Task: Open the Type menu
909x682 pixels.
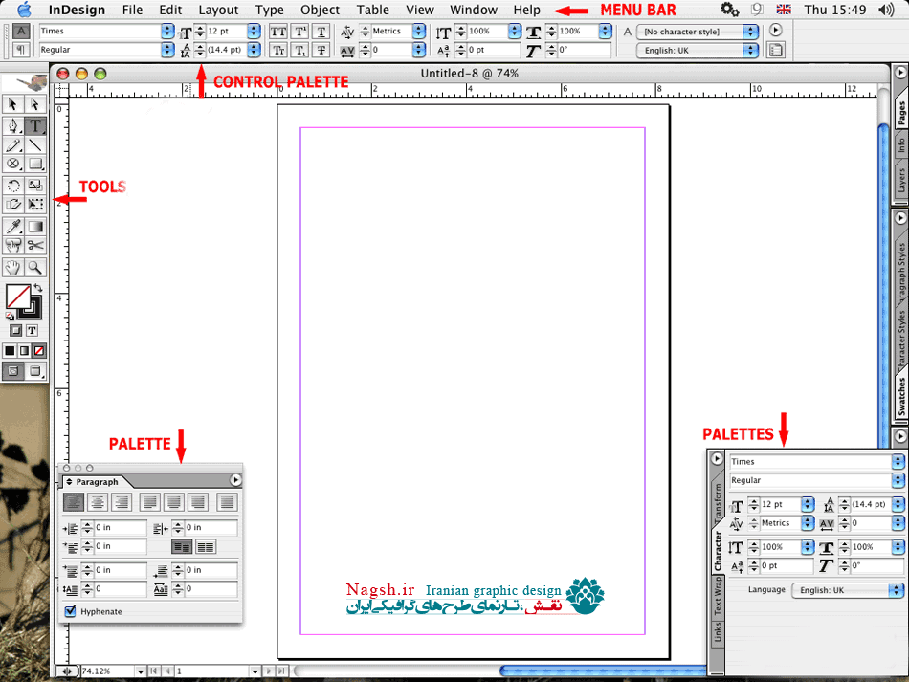Action: click(x=270, y=10)
